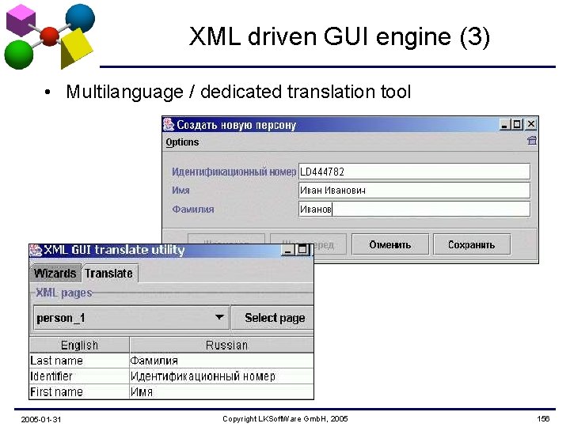This screenshot has width=570, height=427.
Task: Click the Идентификационный номер label in the dialog form
Action: click(x=234, y=172)
